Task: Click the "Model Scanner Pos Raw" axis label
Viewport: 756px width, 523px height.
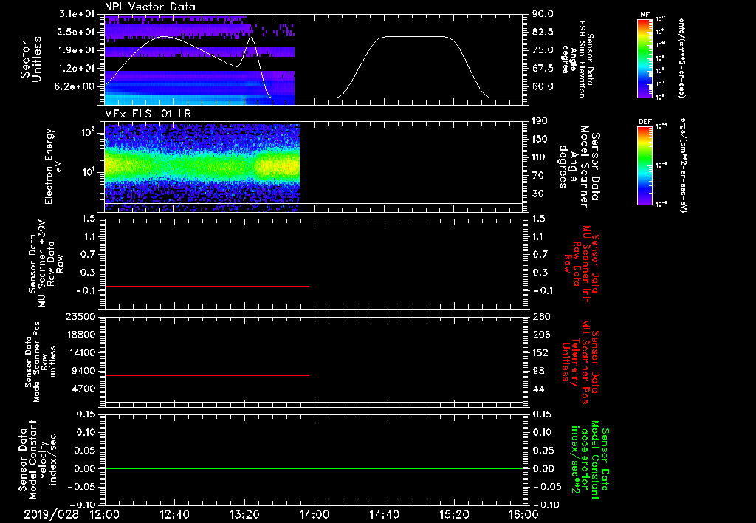Action: click(41, 362)
